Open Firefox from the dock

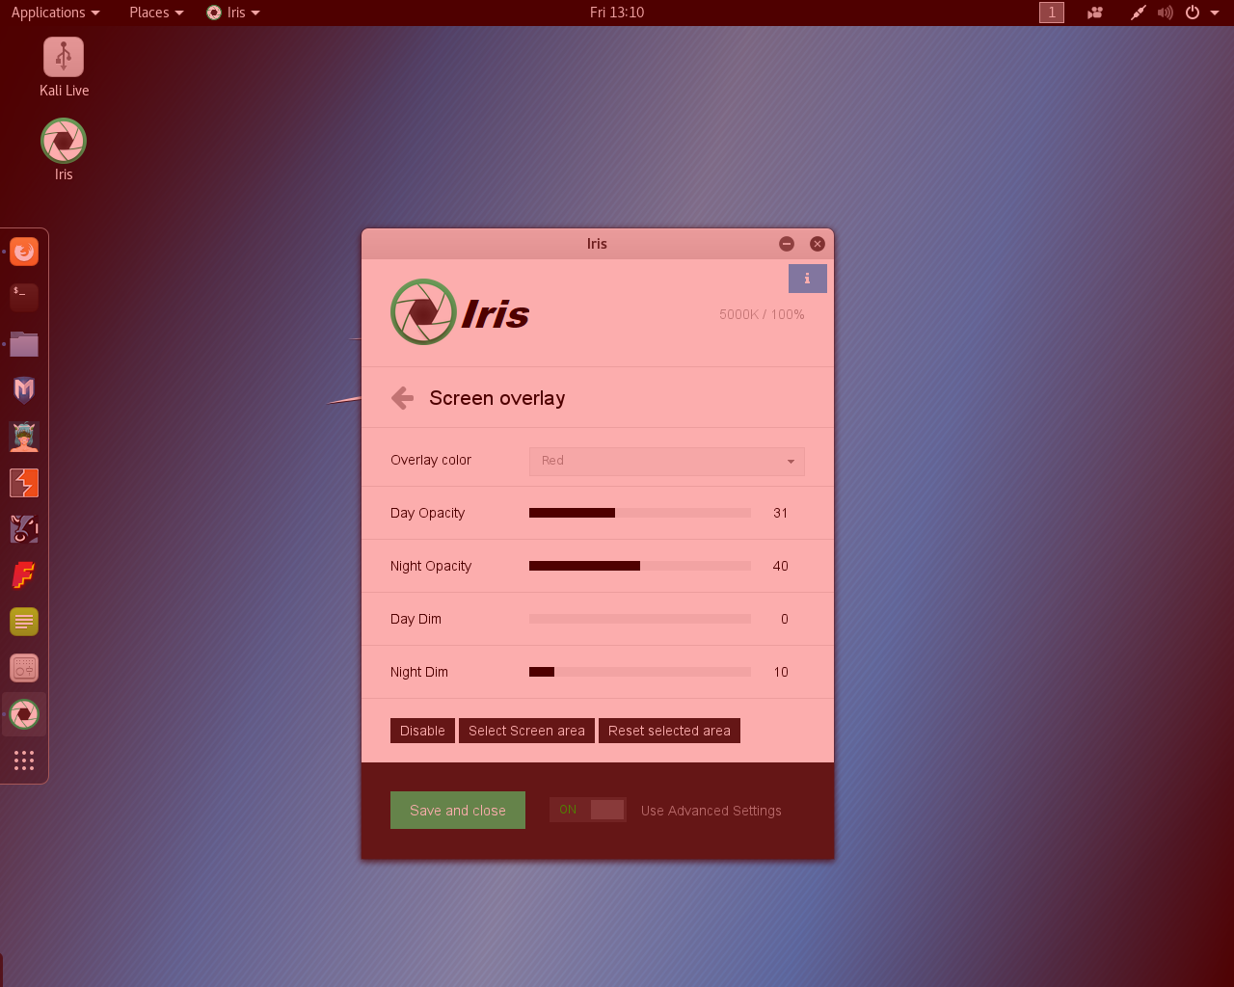(24, 252)
